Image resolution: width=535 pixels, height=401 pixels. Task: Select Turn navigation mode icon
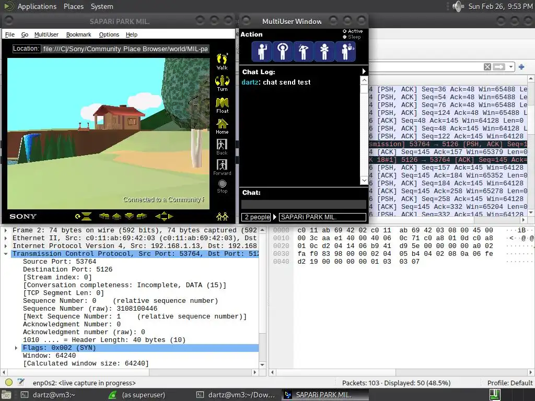click(x=222, y=83)
